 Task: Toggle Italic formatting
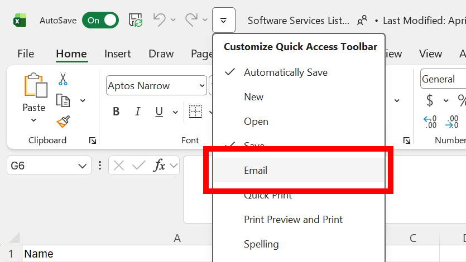pos(138,111)
